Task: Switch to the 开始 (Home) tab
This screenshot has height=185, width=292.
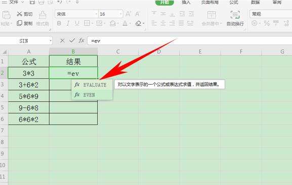Action: (164, 3)
